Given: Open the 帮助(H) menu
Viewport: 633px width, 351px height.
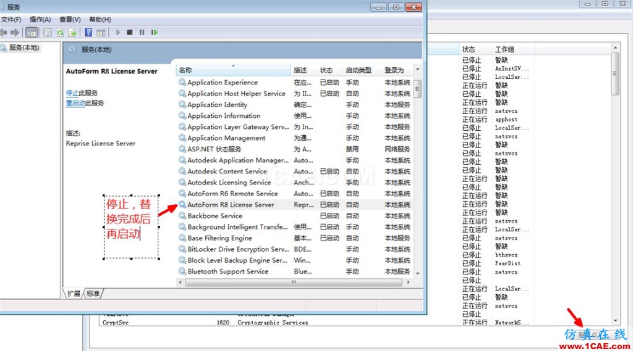Looking at the screenshot, I should click(100, 19).
